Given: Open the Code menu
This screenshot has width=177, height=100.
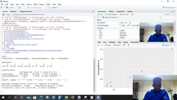Looking at the screenshot, I should (12, 4).
